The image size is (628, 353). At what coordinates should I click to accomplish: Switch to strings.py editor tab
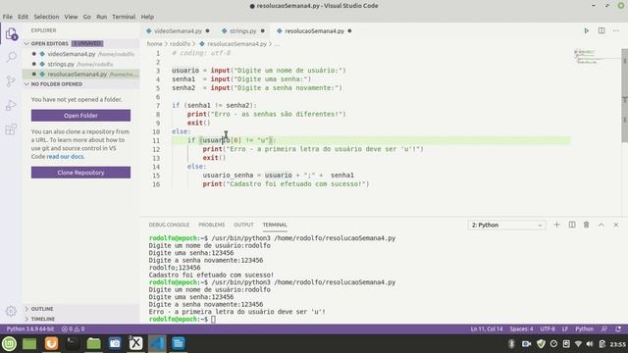[242, 30]
